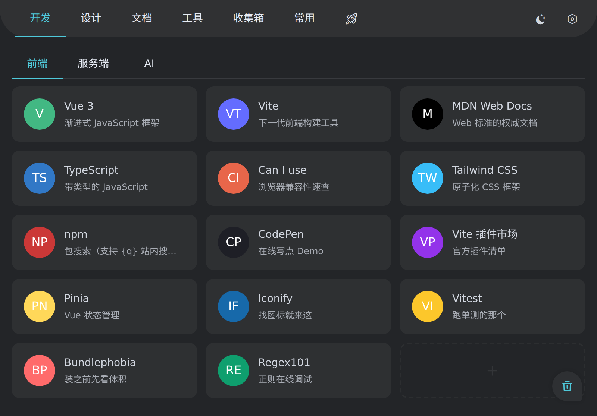Screen dimensions: 597x416
Task: Click the description 正则在线调试
Action: pos(285,379)
